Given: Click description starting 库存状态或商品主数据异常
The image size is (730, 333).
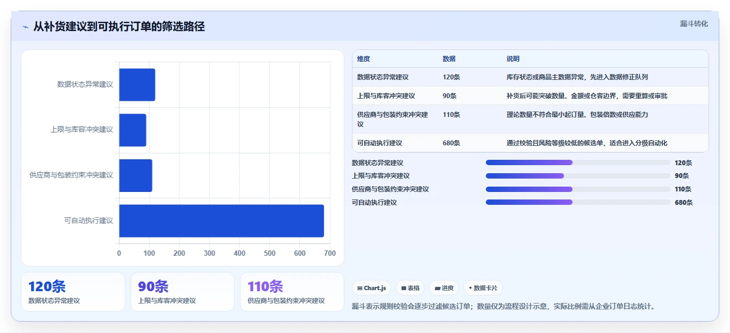Looking at the screenshot, I should click(x=577, y=77).
